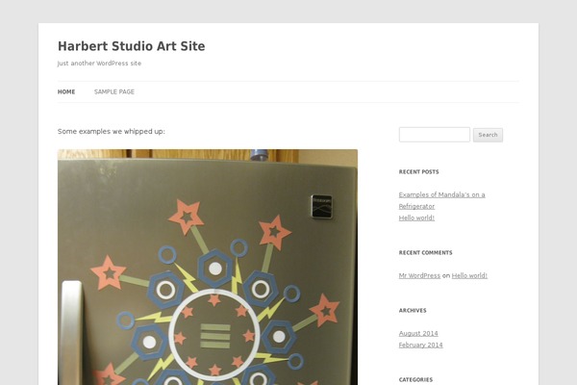Open the SAMPLE PAGE menu item

(114, 91)
